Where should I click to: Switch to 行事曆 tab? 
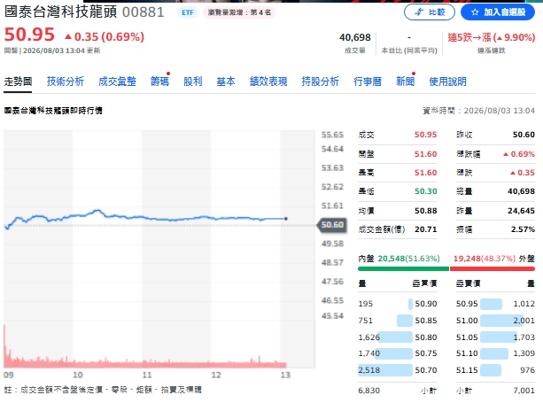368,81
